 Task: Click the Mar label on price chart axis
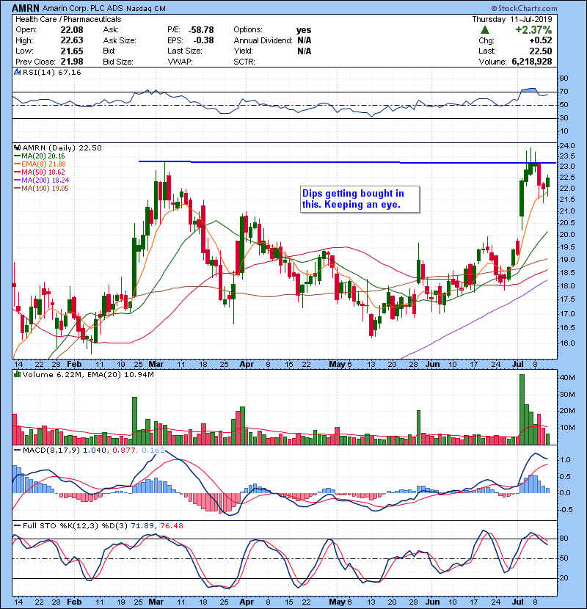click(156, 365)
